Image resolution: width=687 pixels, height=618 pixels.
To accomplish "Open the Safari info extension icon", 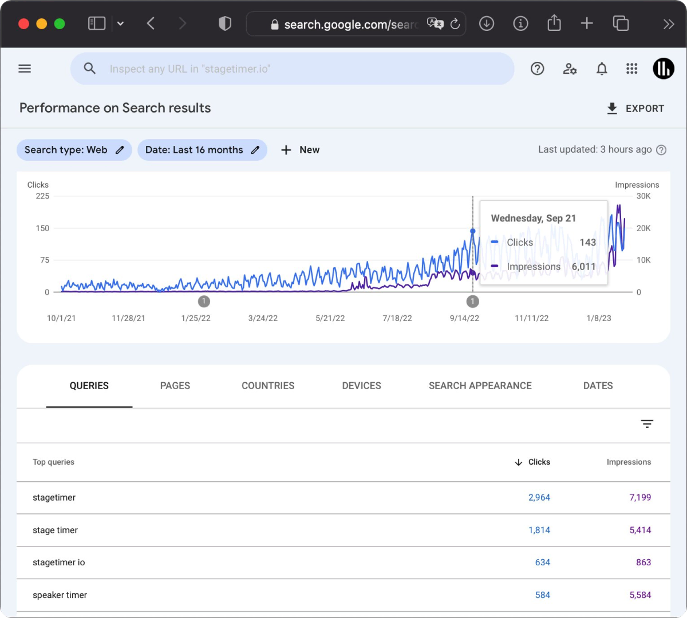I will pos(520,23).
